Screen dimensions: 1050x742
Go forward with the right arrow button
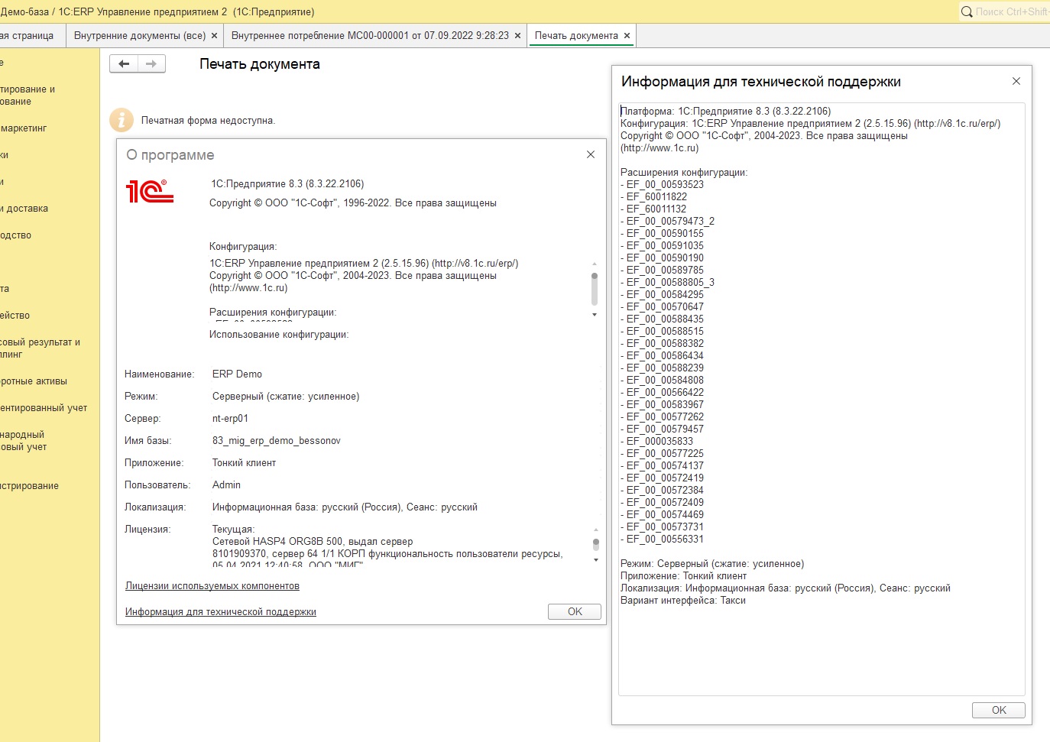tap(151, 64)
